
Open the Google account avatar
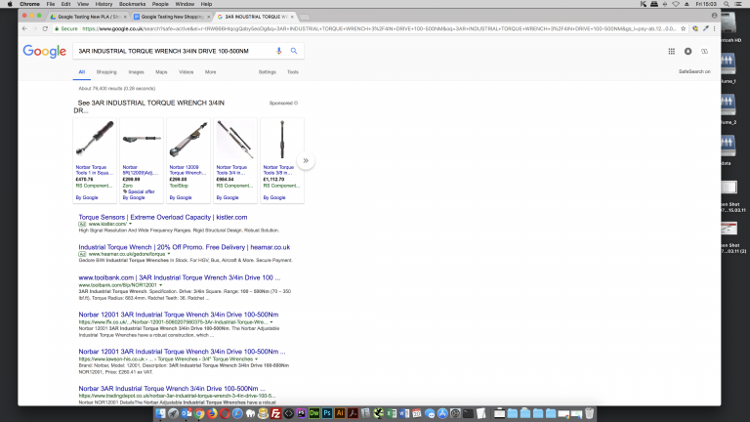pos(704,51)
